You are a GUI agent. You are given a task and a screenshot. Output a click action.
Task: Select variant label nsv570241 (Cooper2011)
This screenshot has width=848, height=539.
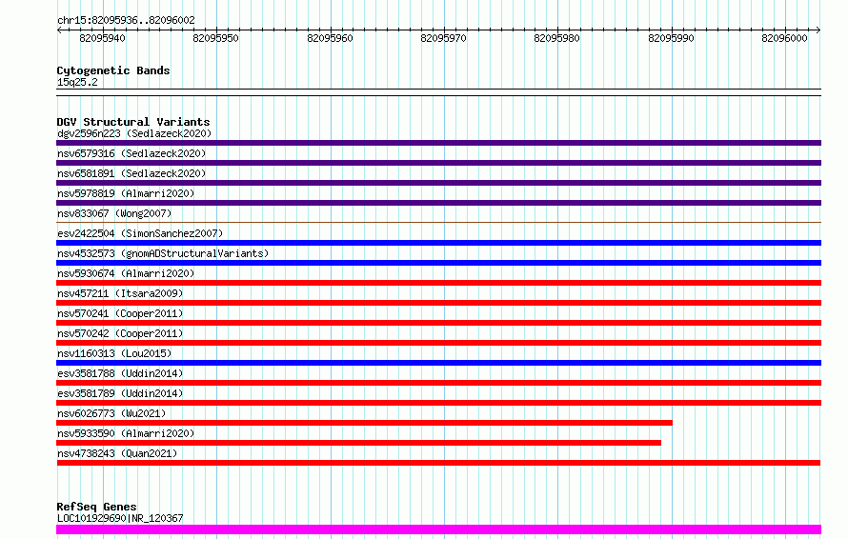point(120,313)
